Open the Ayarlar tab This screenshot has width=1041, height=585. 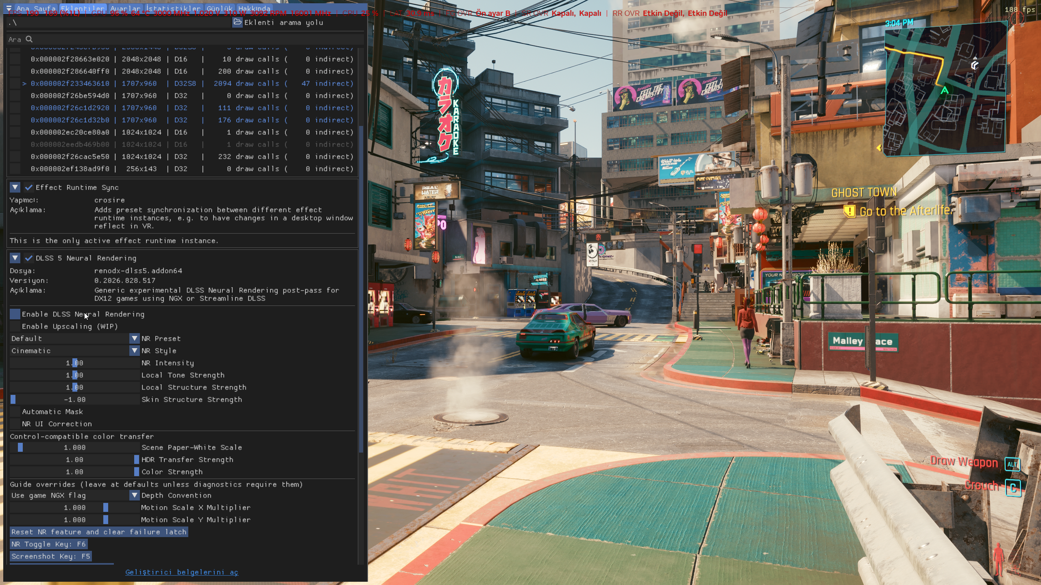[x=125, y=9]
